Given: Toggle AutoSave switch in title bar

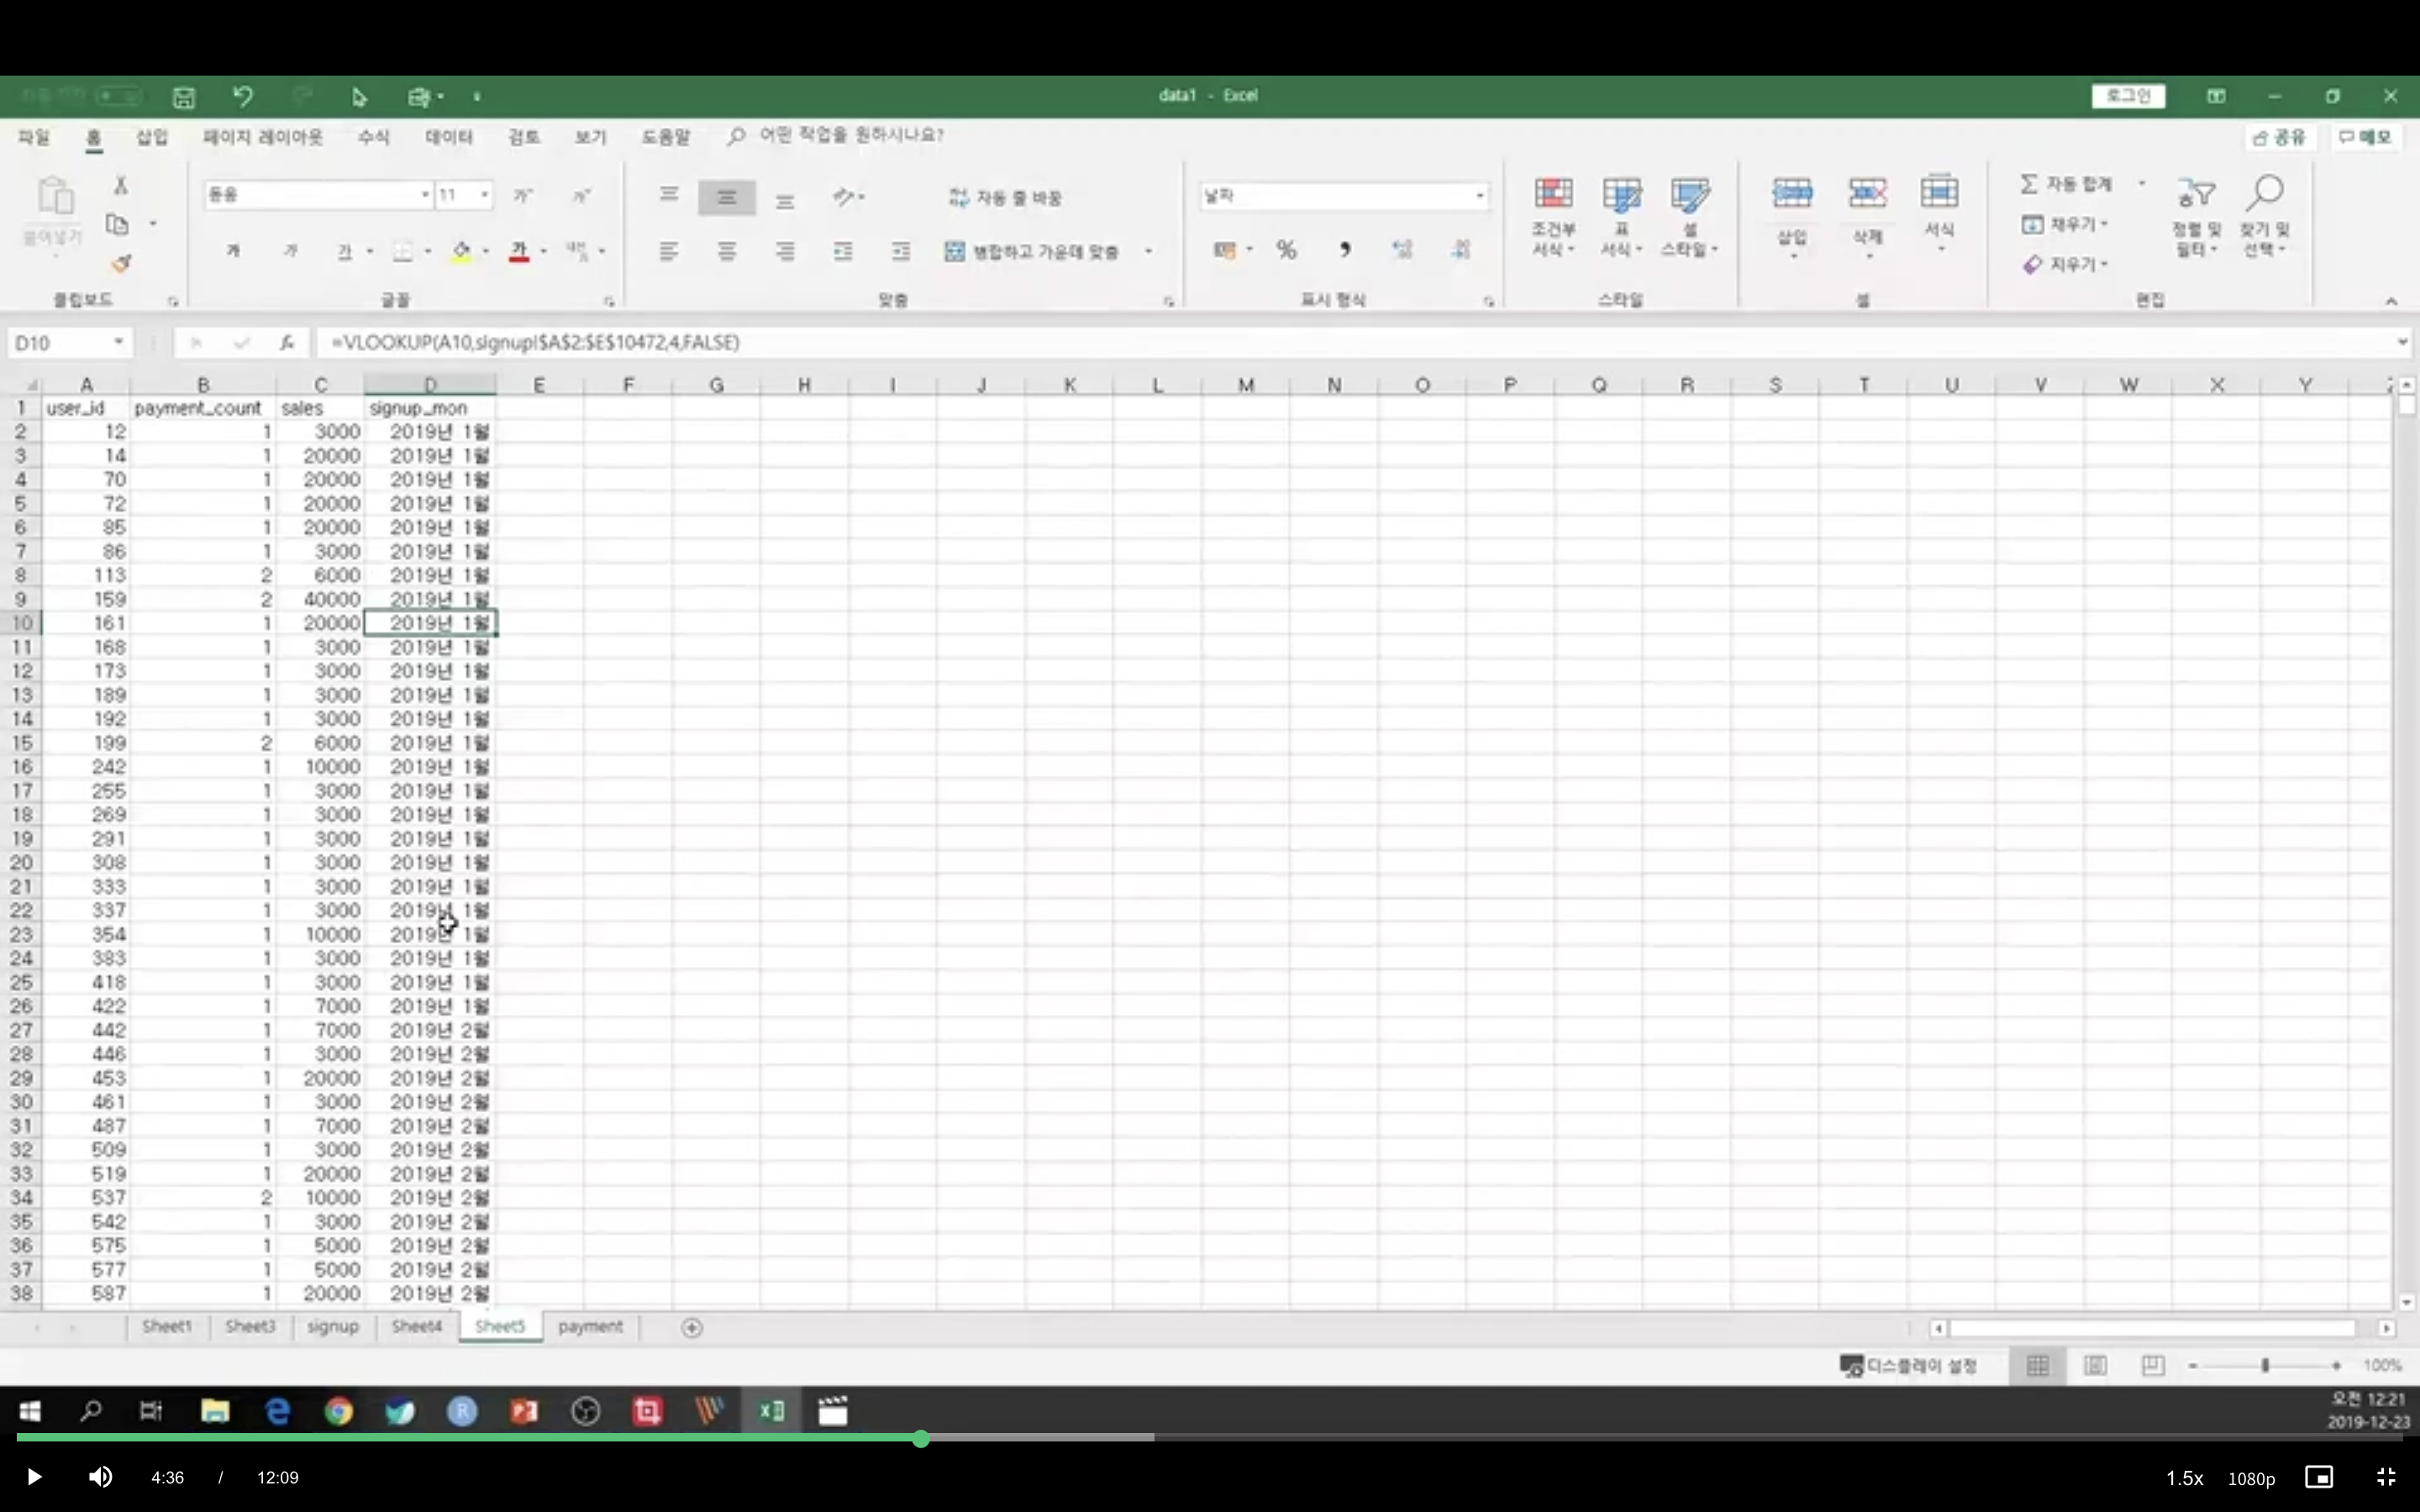Looking at the screenshot, I should pos(118,96).
